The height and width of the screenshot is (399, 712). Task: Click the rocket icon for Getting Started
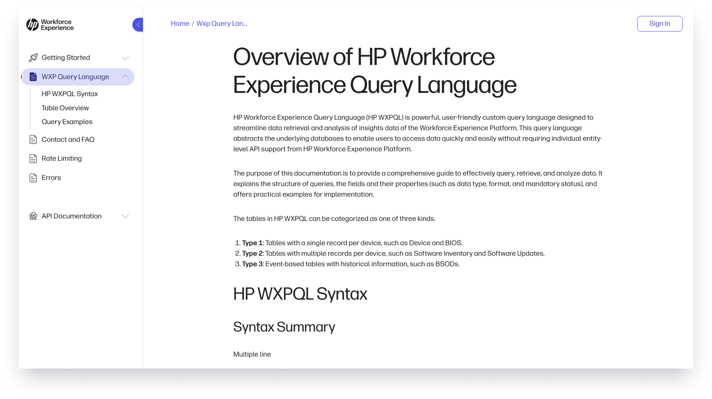tap(33, 58)
